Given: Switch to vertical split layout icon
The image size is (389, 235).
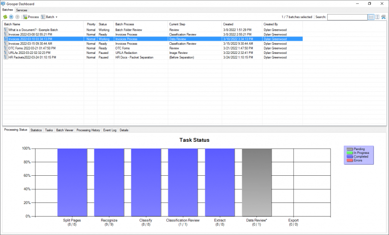Looking at the screenshot, I should (x=377, y=17).
